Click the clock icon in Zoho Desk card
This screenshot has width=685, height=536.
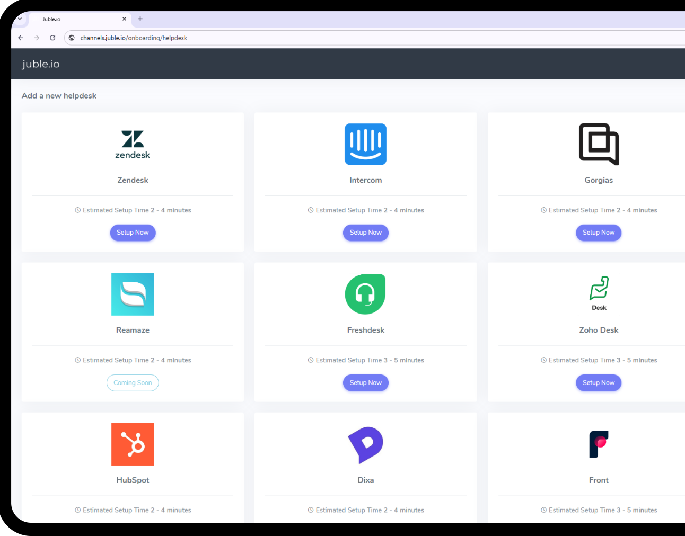[x=544, y=360]
